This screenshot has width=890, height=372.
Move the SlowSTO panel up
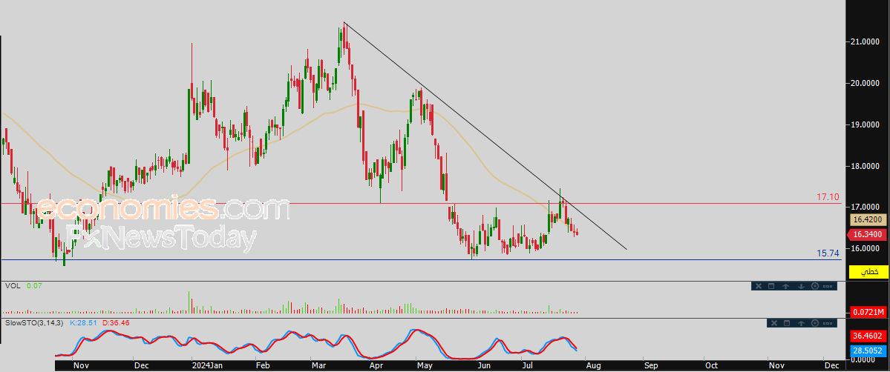801,322
